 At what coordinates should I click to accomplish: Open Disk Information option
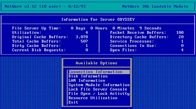tap(88, 76)
